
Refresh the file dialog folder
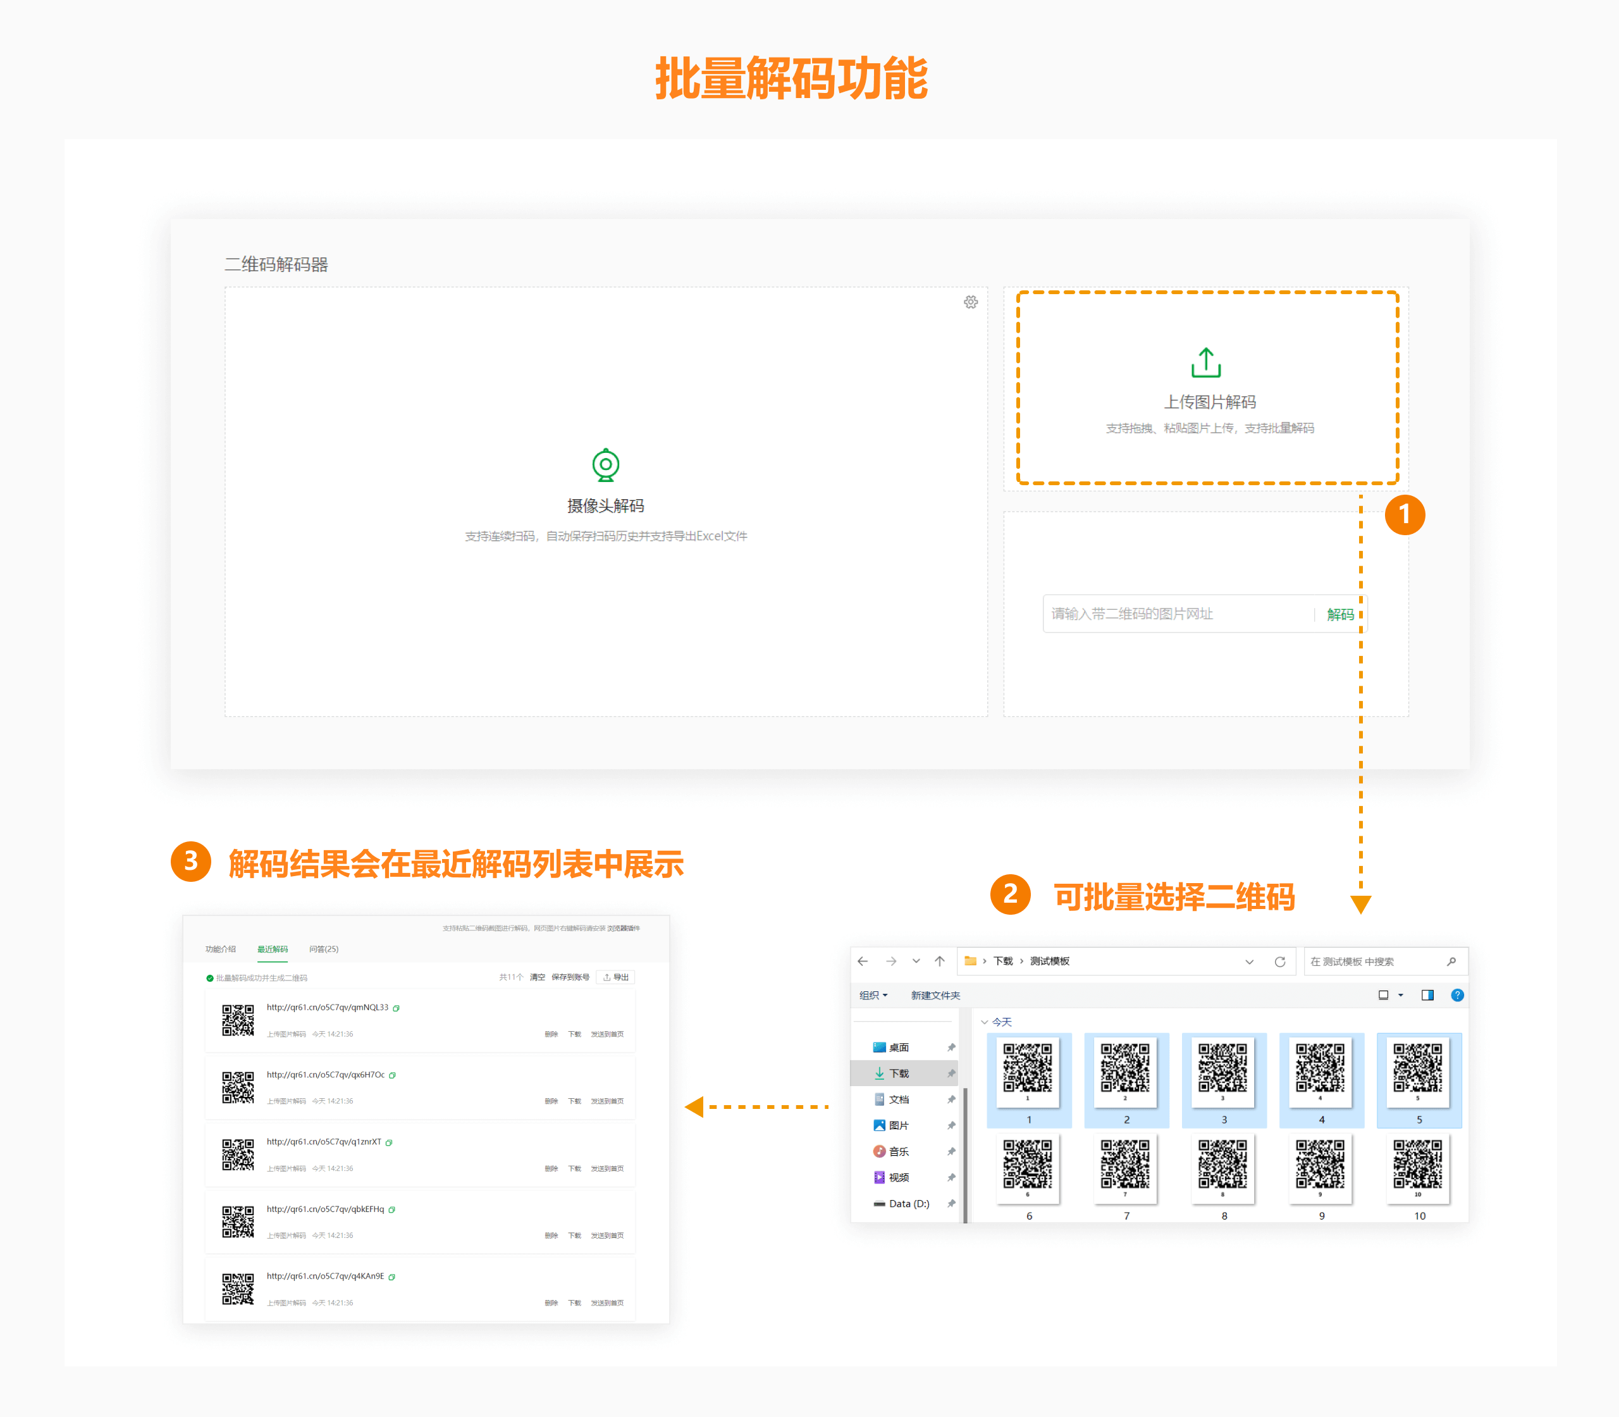pyautogui.click(x=1279, y=962)
